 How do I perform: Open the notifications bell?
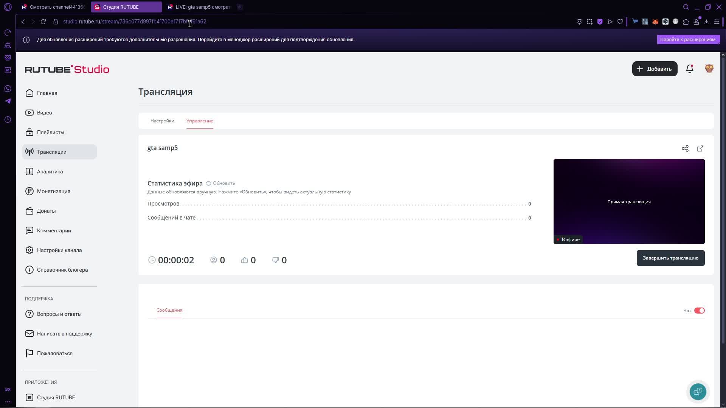click(690, 69)
